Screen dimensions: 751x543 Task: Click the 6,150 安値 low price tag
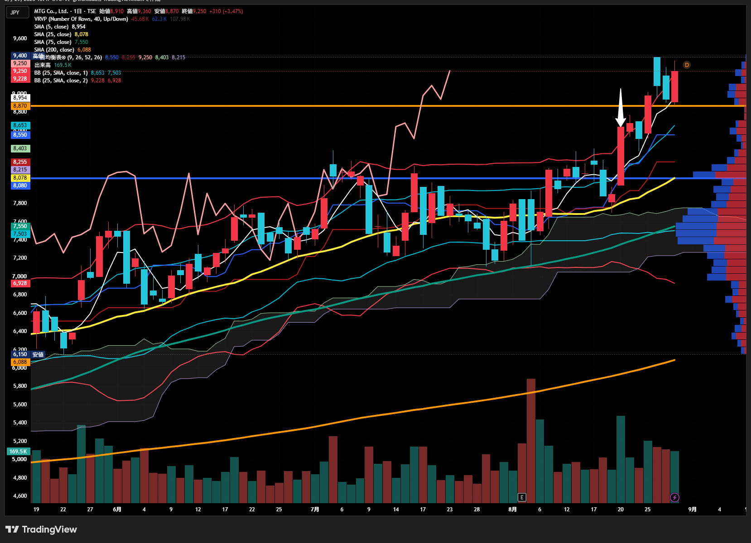20,354
